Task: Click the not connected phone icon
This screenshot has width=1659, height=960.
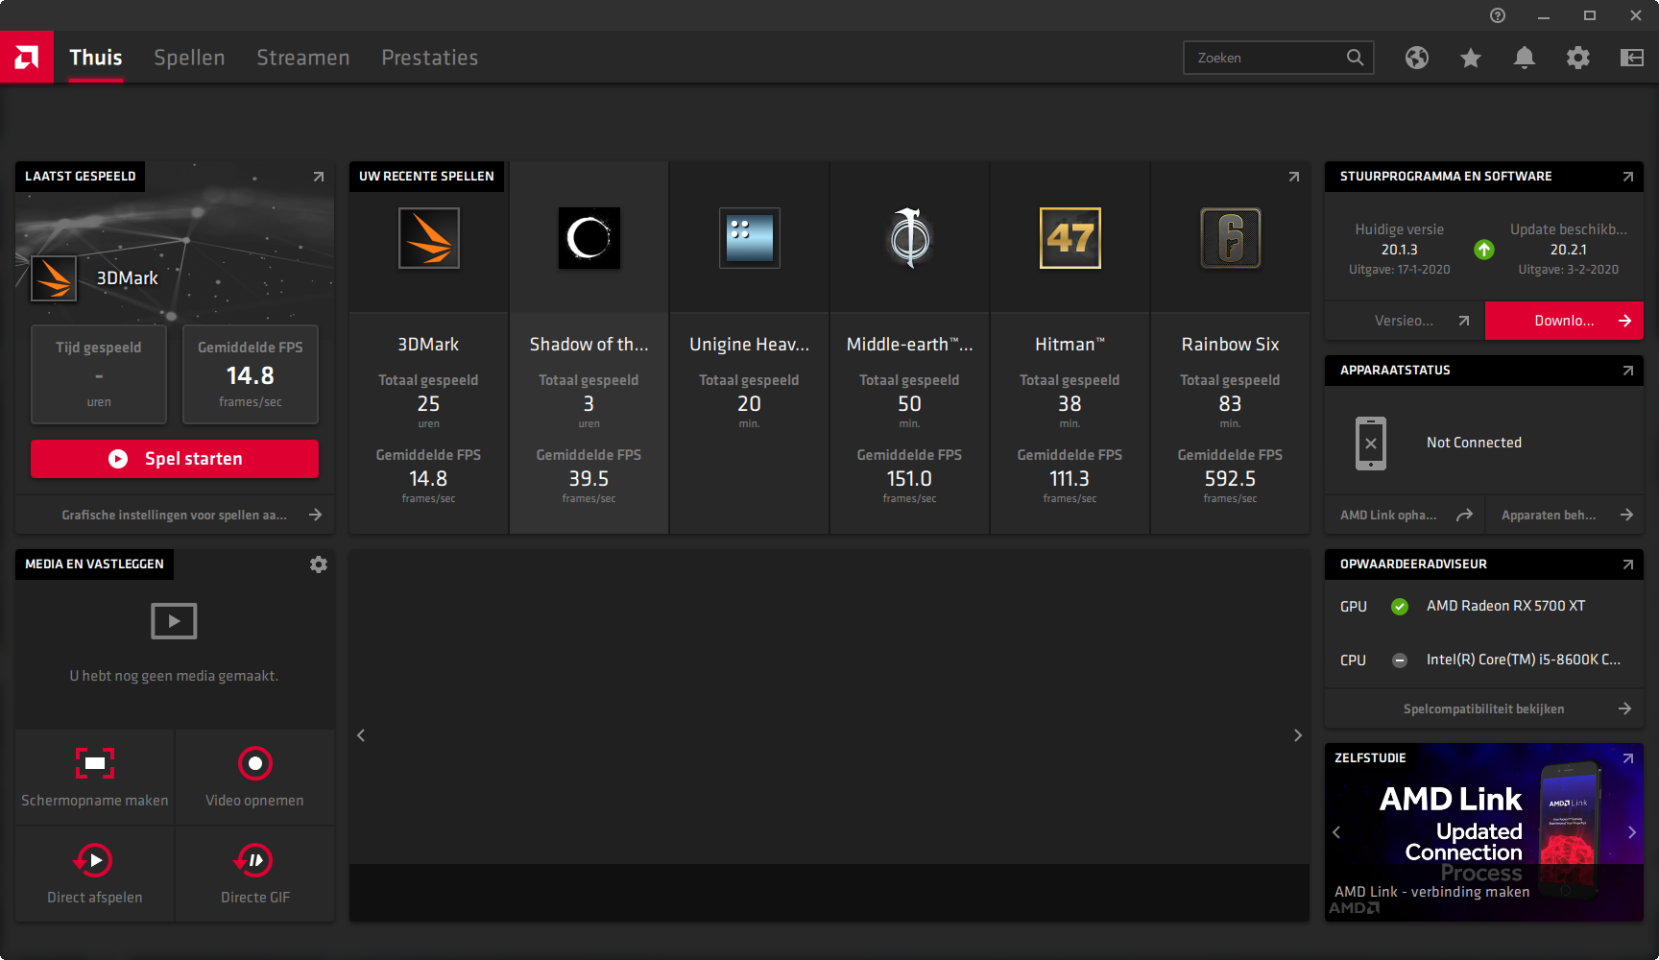Action: point(1371,444)
